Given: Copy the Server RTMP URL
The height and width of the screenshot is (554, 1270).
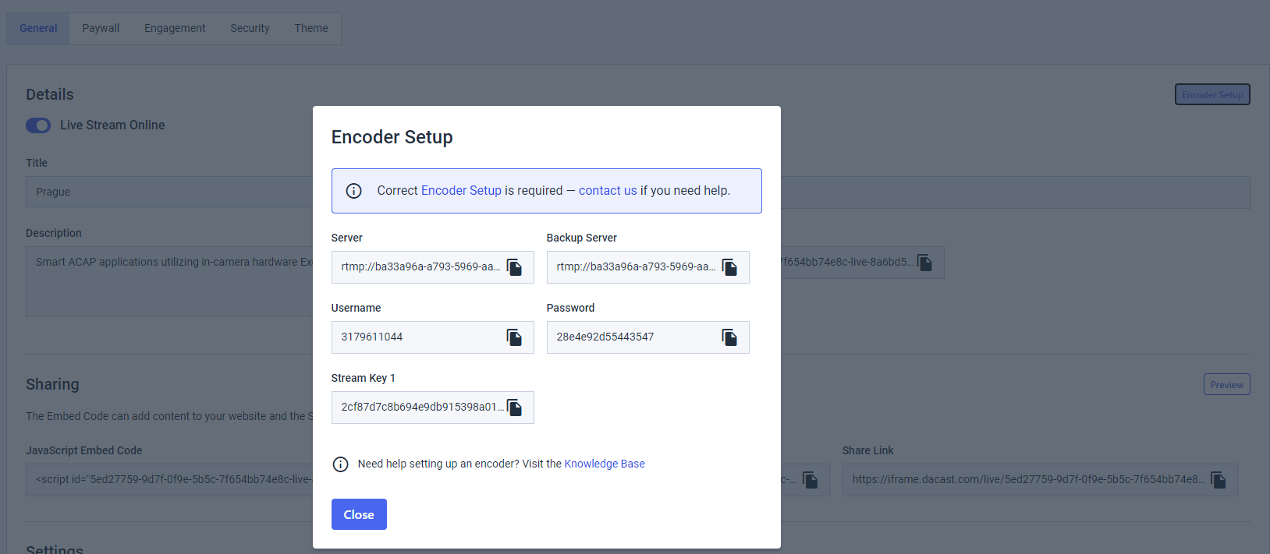Looking at the screenshot, I should tap(514, 267).
